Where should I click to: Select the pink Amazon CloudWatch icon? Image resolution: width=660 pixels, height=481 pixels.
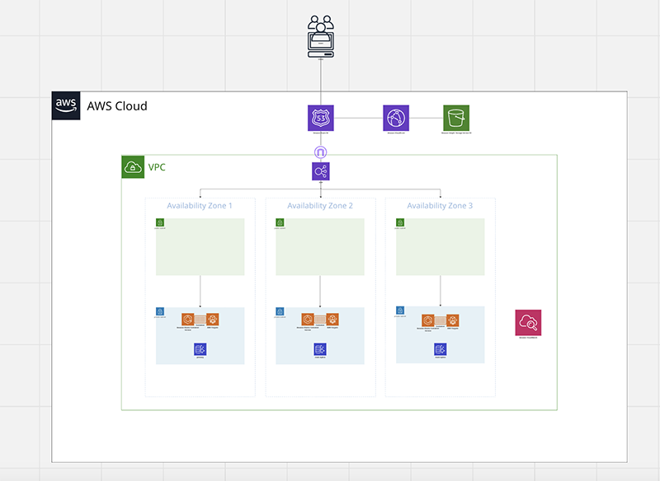click(x=528, y=323)
